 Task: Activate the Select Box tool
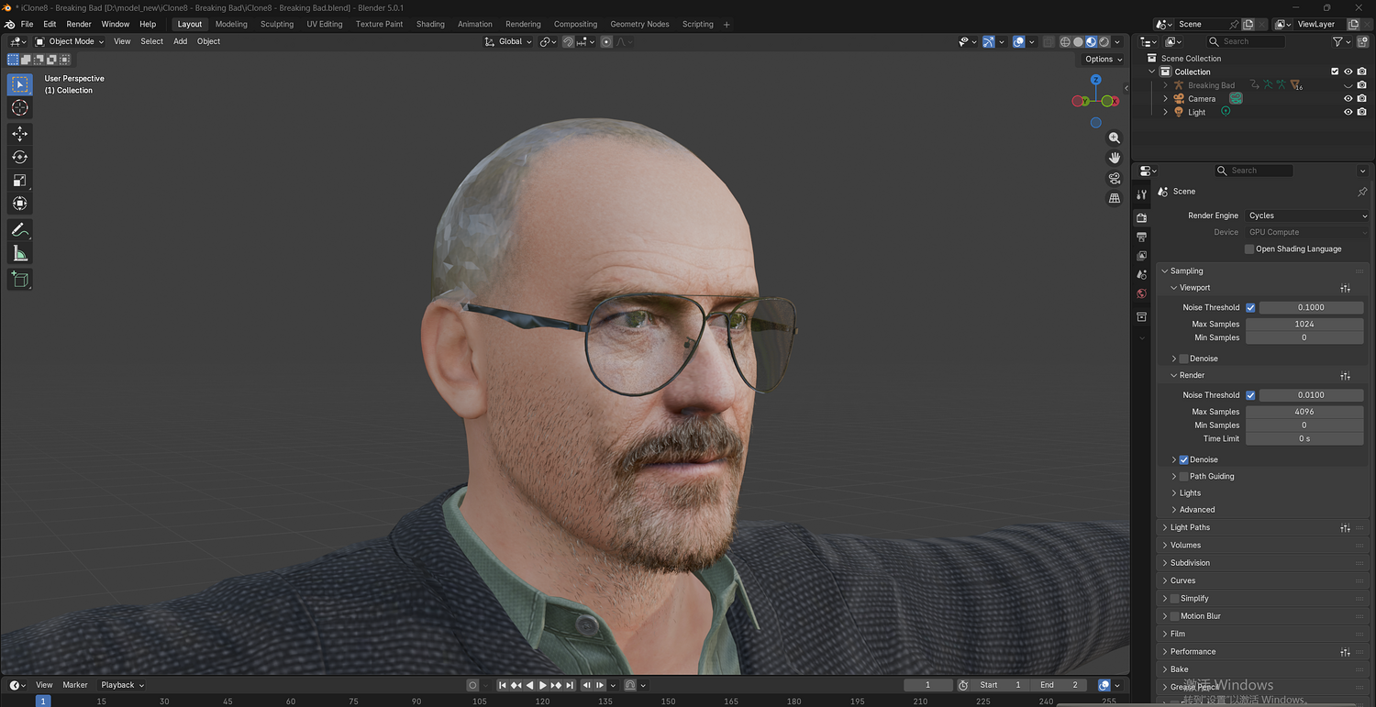[19, 84]
